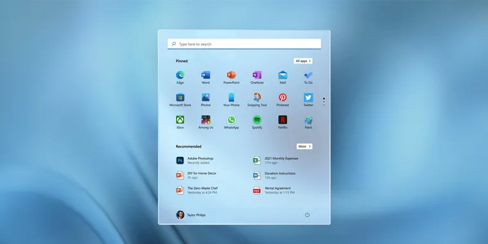488x244 pixels.
Task: Open Adobe Photoshop recommended item
Action: (x=195, y=161)
